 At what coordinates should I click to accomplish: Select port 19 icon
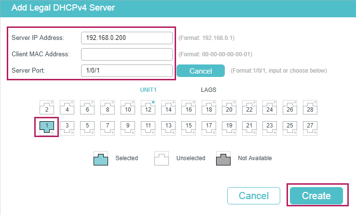(x=229, y=128)
